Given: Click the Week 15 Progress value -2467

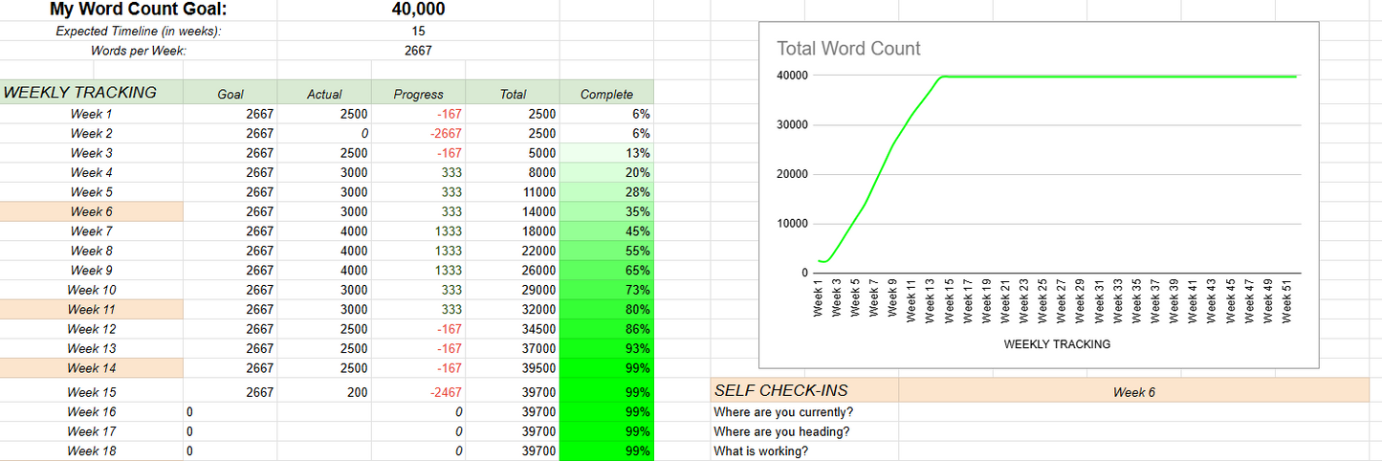Looking at the screenshot, I should (418, 392).
